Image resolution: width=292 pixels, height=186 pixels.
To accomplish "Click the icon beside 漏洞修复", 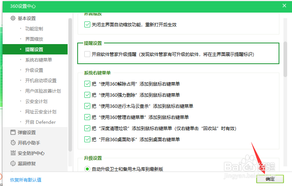I will coord(13,163).
